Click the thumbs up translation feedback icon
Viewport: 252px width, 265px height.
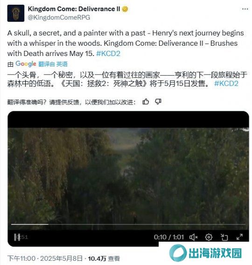coord(146,102)
